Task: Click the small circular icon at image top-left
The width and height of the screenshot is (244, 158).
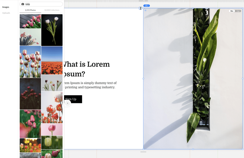Action: pos(145,10)
